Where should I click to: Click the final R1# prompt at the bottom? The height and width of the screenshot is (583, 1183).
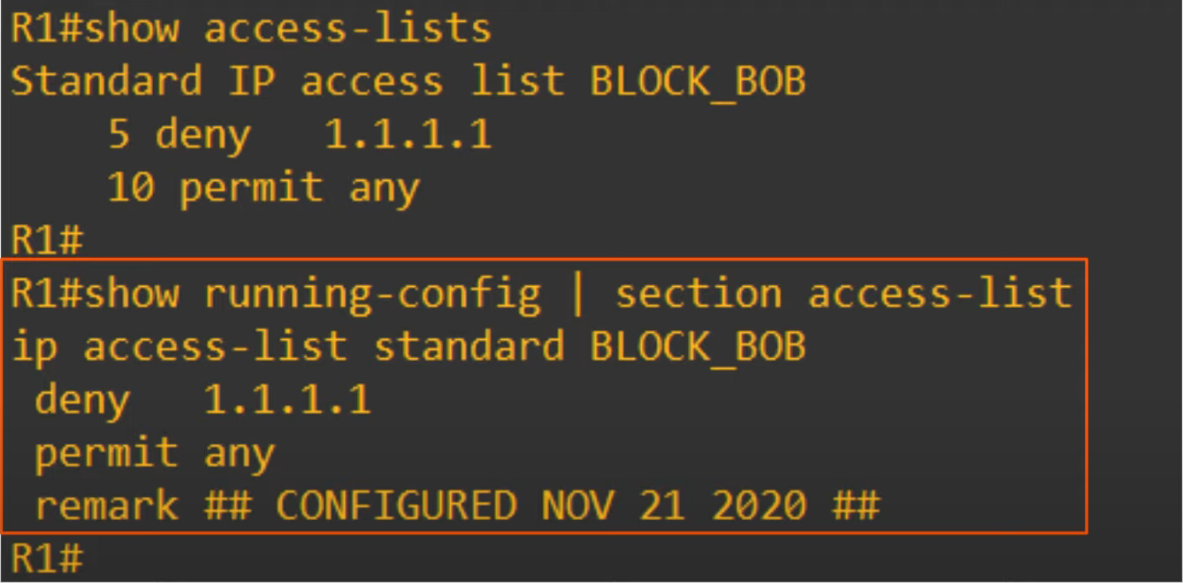pos(47,558)
